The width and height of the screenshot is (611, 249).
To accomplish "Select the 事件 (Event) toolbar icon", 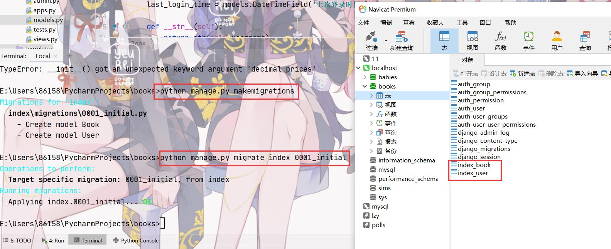I will click(x=529, y=41).
